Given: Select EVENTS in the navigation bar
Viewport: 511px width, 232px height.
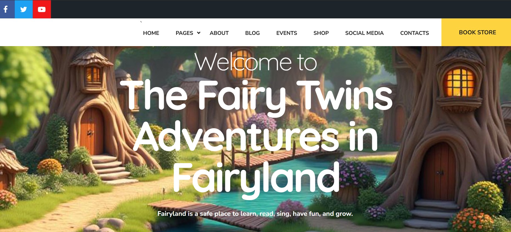Looking at the screenshot, I should pos(287,33).
